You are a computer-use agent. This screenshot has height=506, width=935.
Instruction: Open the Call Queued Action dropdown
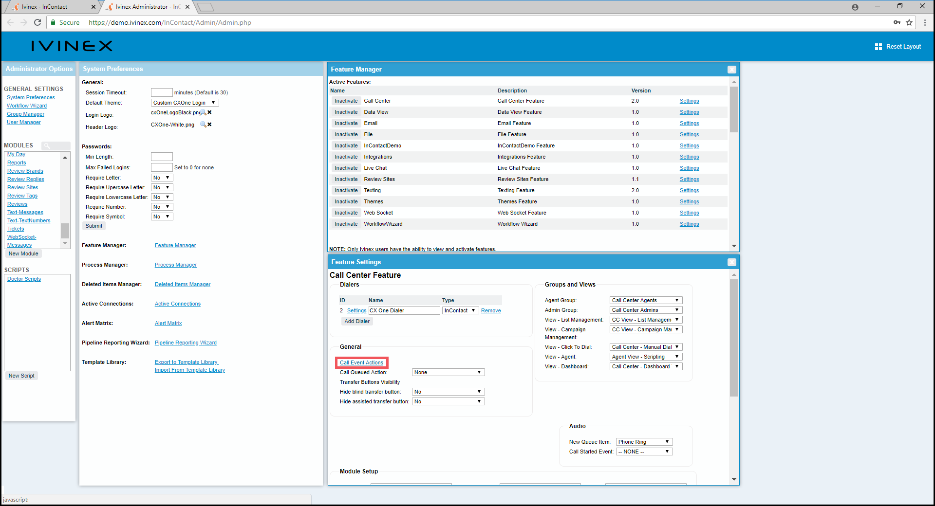click(448, 372)
